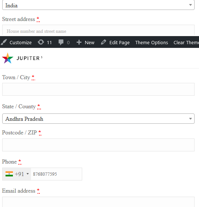Click the Jupiter star logo
The height and width of the screenshot is (207, 199).
pos(8,58)
